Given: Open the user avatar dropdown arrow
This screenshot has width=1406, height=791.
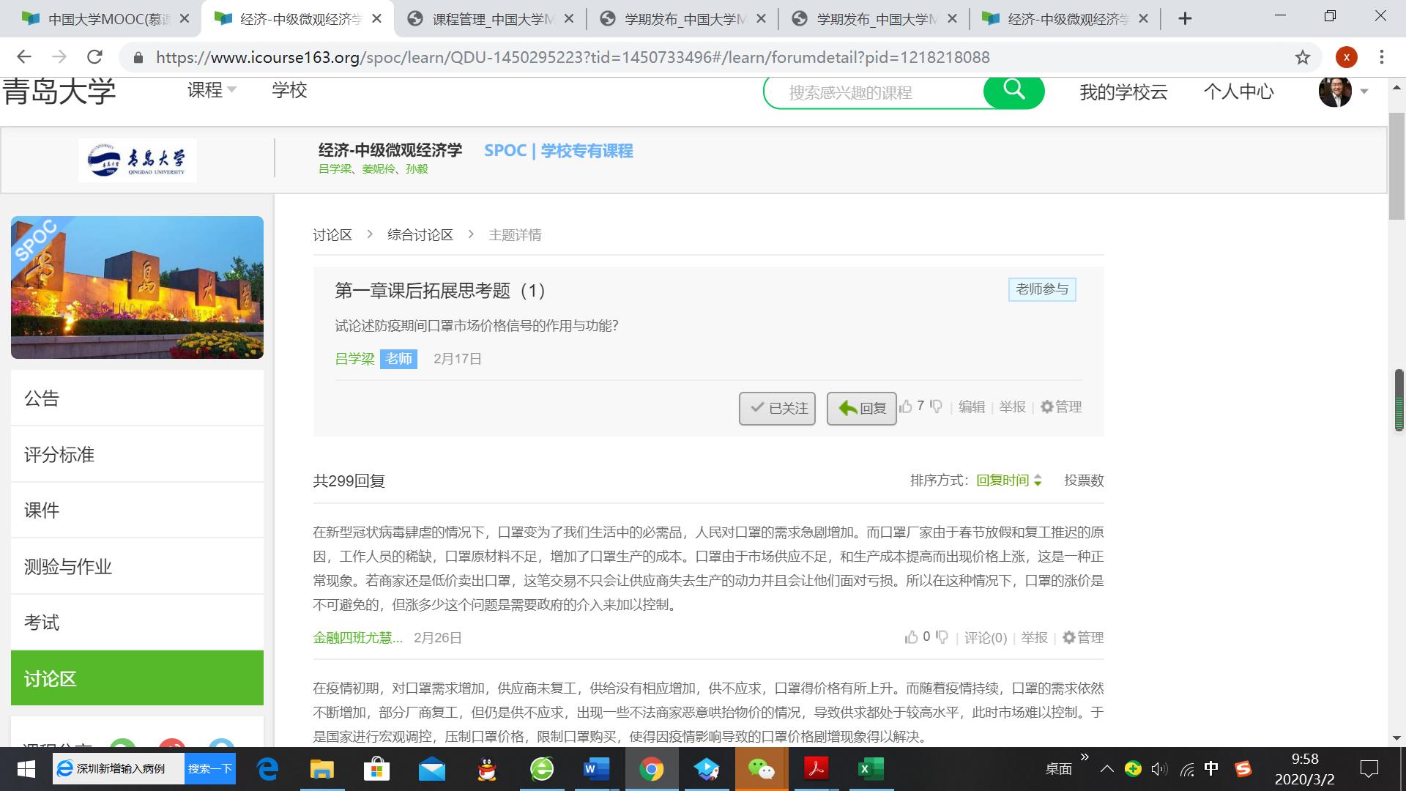Looking at the screenshot, I should (x=1364, y=92).
